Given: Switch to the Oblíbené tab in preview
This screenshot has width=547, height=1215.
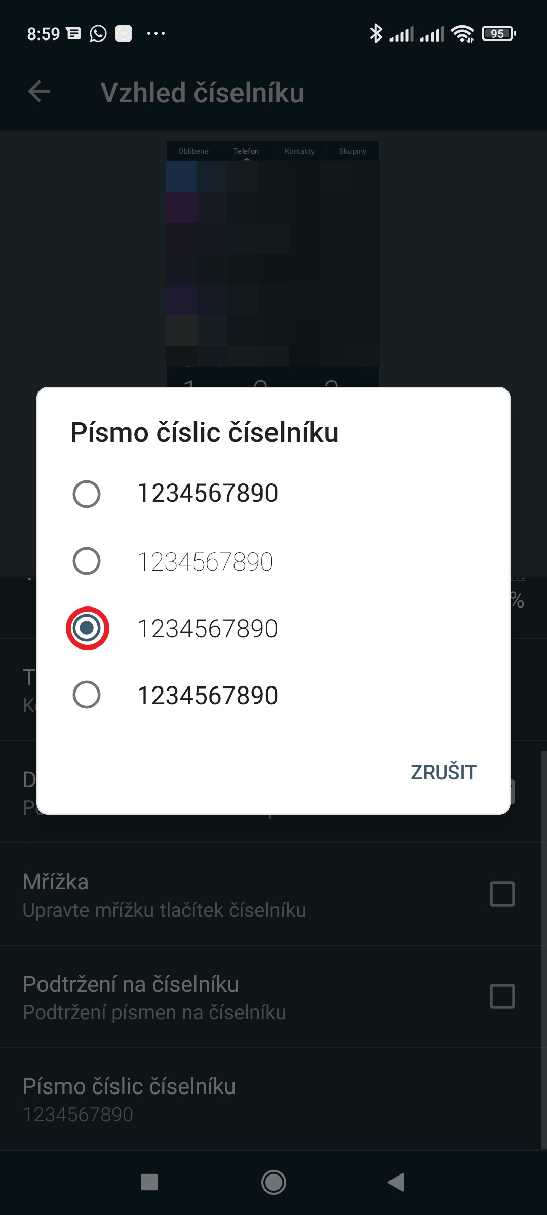Looking at the screenshot, I should 193,151.
